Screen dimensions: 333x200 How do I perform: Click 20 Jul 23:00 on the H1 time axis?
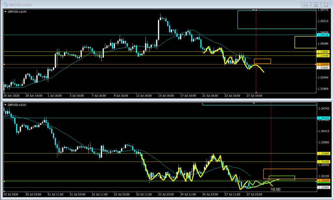coord(33,194)
